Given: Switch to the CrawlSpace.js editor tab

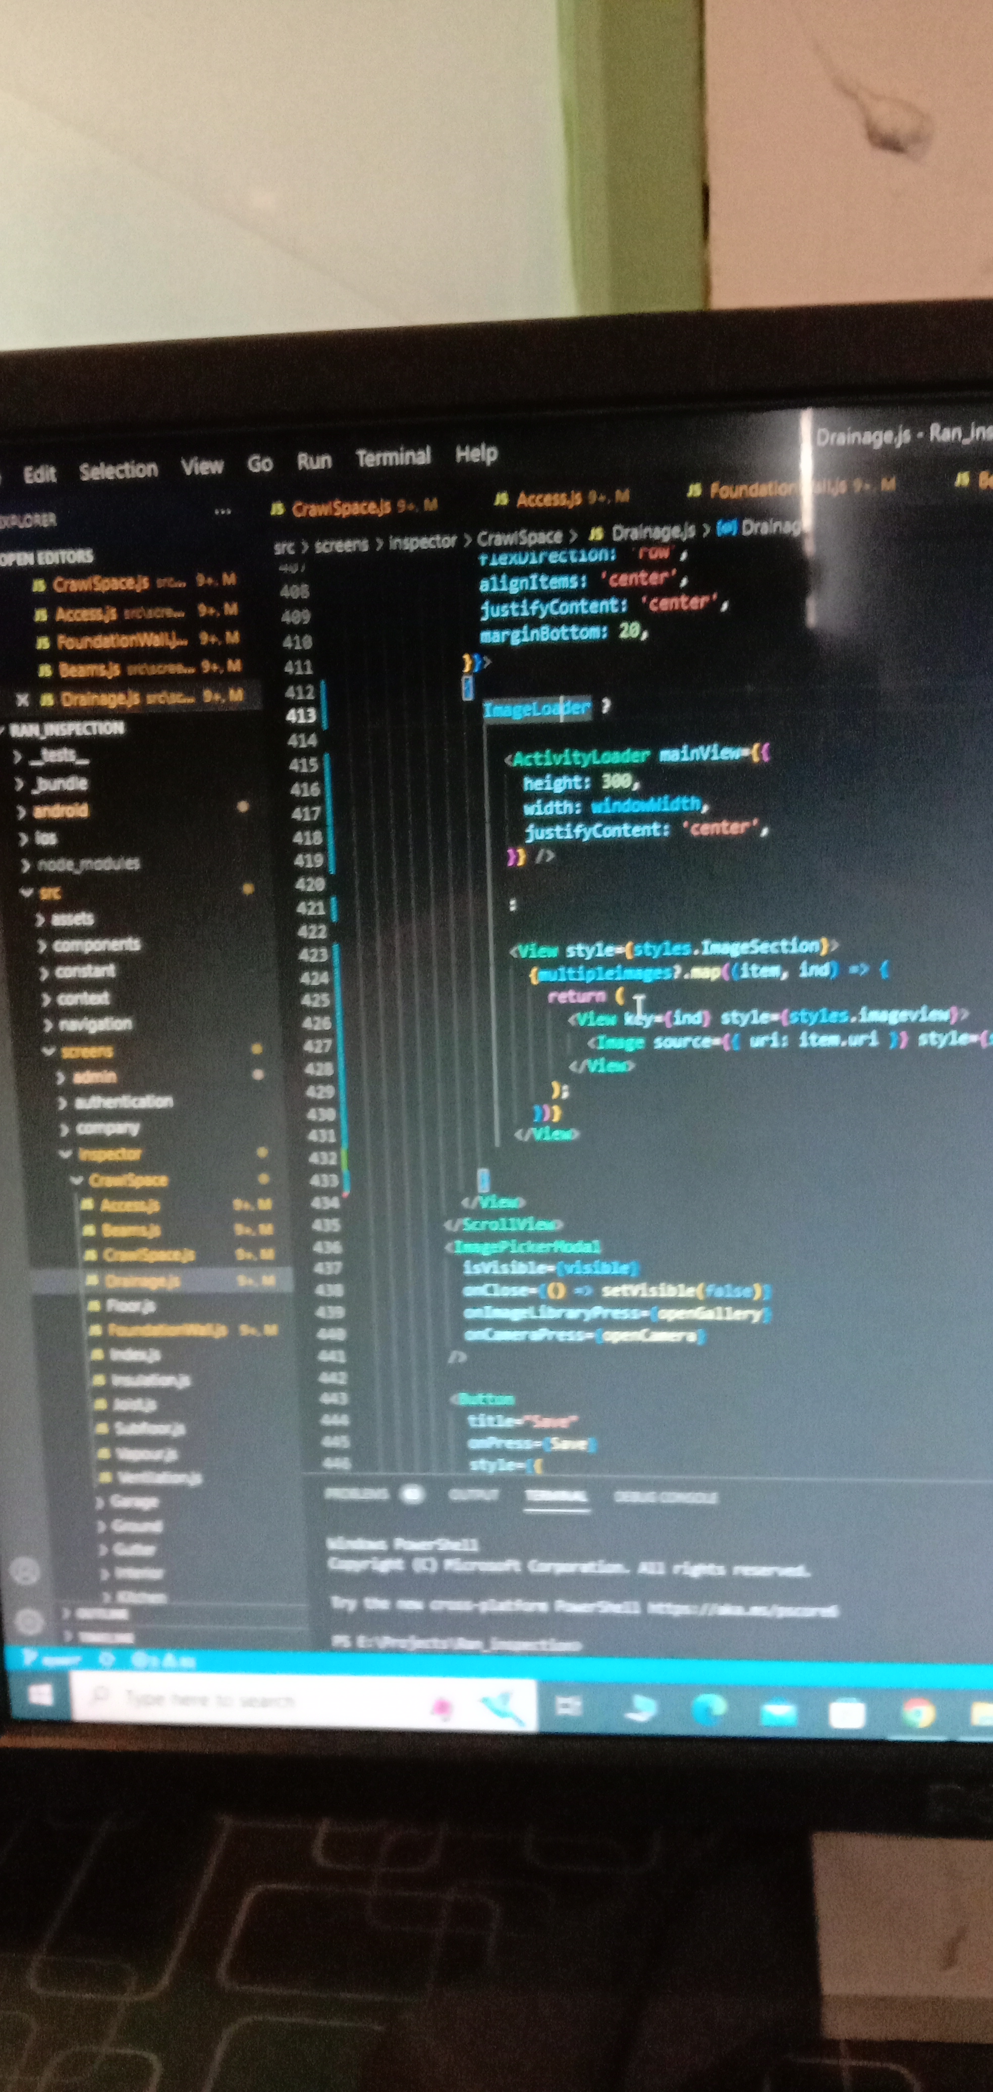Looking at the screenshot, I should click(x=342, y=508).
